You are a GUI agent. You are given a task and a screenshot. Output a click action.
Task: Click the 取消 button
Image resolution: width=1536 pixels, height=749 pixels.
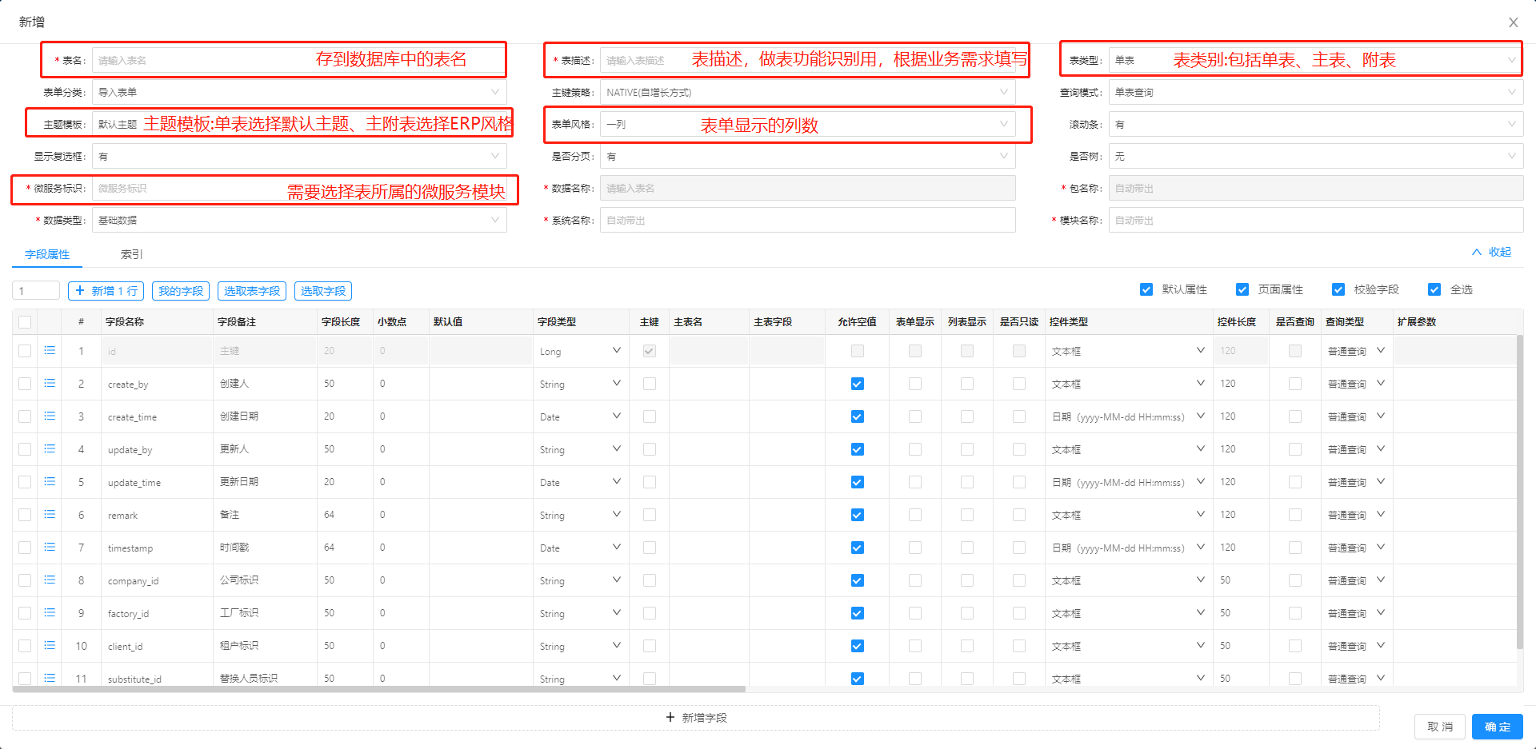pos(1440,727)
